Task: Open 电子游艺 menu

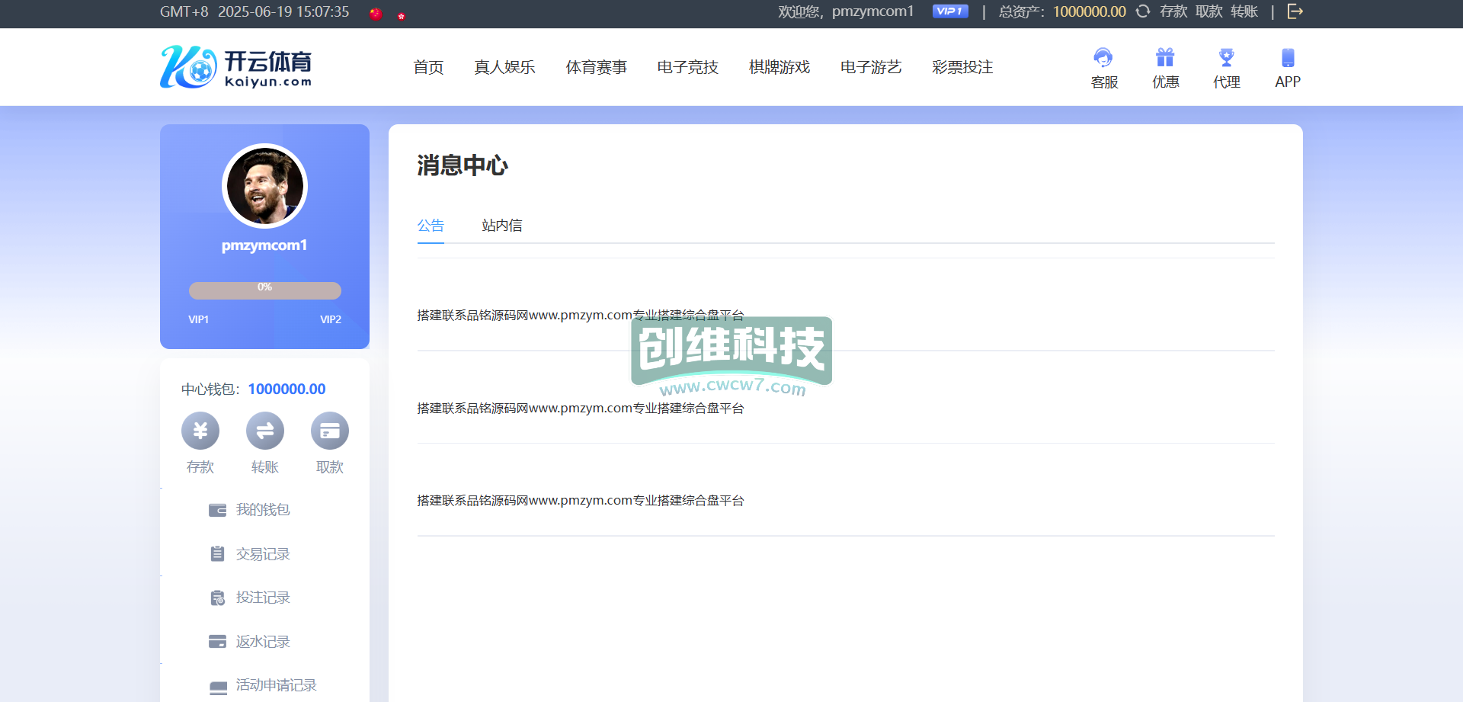Action: pos(870,67)
